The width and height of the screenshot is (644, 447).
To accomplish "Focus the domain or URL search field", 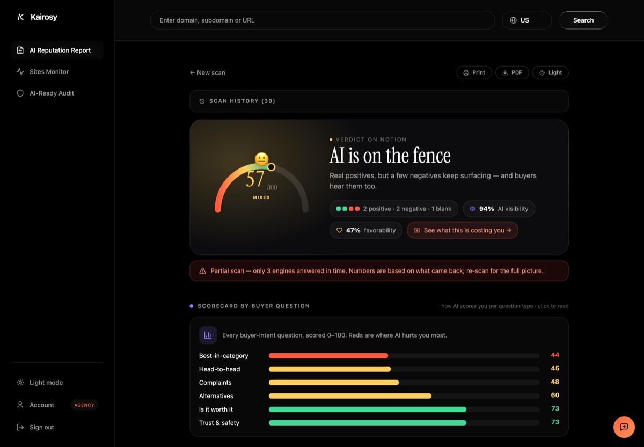I will 323,20.
